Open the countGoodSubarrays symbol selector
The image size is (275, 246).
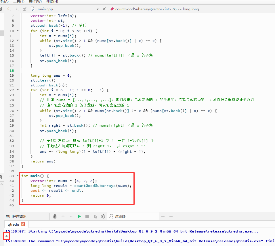(x=157, y=9)
